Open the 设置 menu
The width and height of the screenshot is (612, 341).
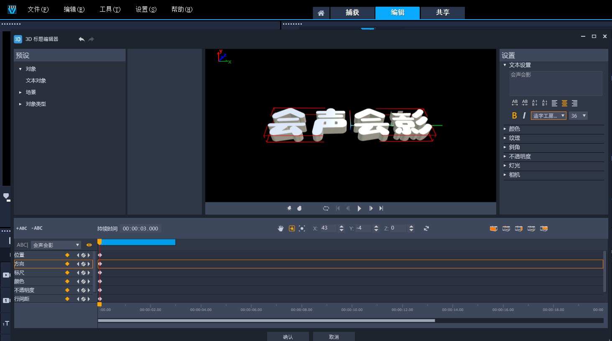pos(146,9)
